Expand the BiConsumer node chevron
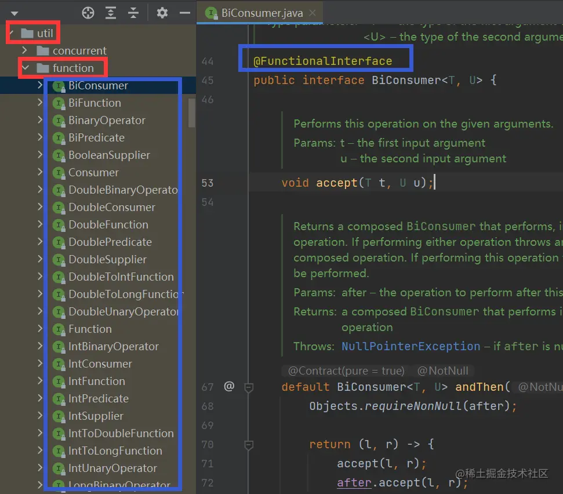Viewport: 563px width, 494px height. pyautogui.click(x=40, y=85)
